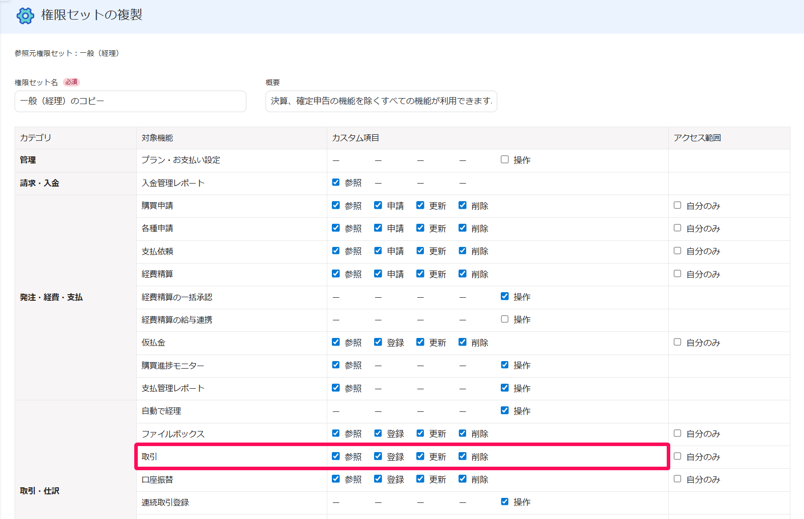Uncheck 参照 for 購買進捗モニター

pos(336,365)
